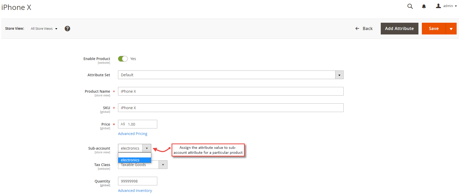Save the product
Viewport: 459px width, 194px height.
click(x=434, y=28)
